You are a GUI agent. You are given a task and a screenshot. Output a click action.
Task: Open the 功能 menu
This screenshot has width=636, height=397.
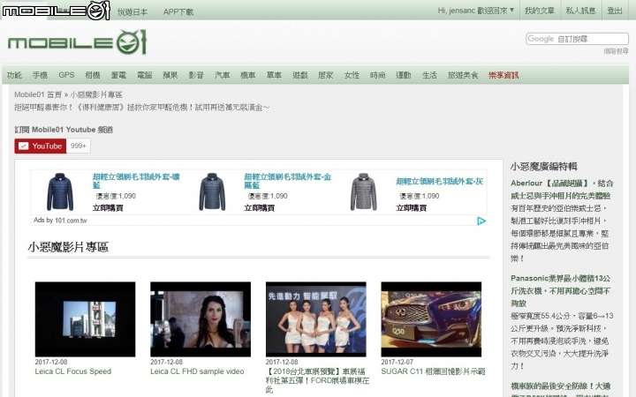(x=14, y=75)
